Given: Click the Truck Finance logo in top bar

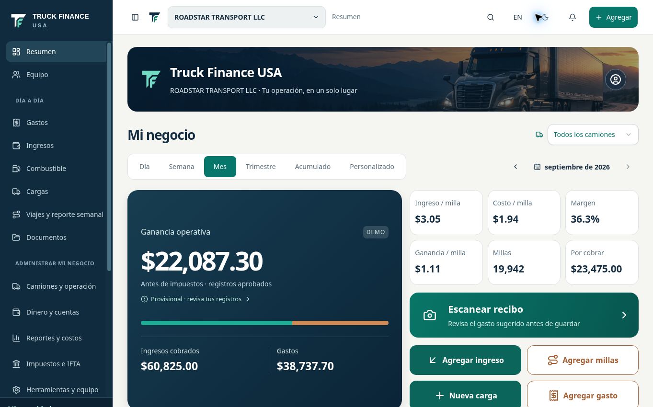Looking at the screenshot, I should point(154,17).
